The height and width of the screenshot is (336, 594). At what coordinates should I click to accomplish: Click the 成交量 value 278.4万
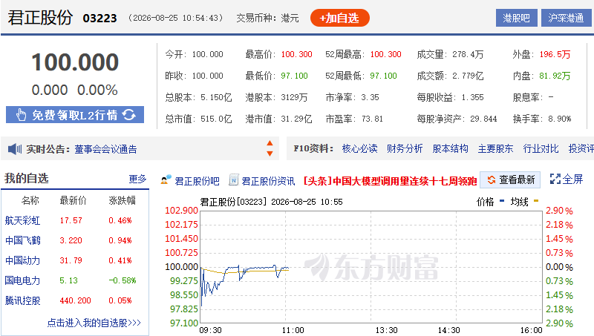[468, 54]
